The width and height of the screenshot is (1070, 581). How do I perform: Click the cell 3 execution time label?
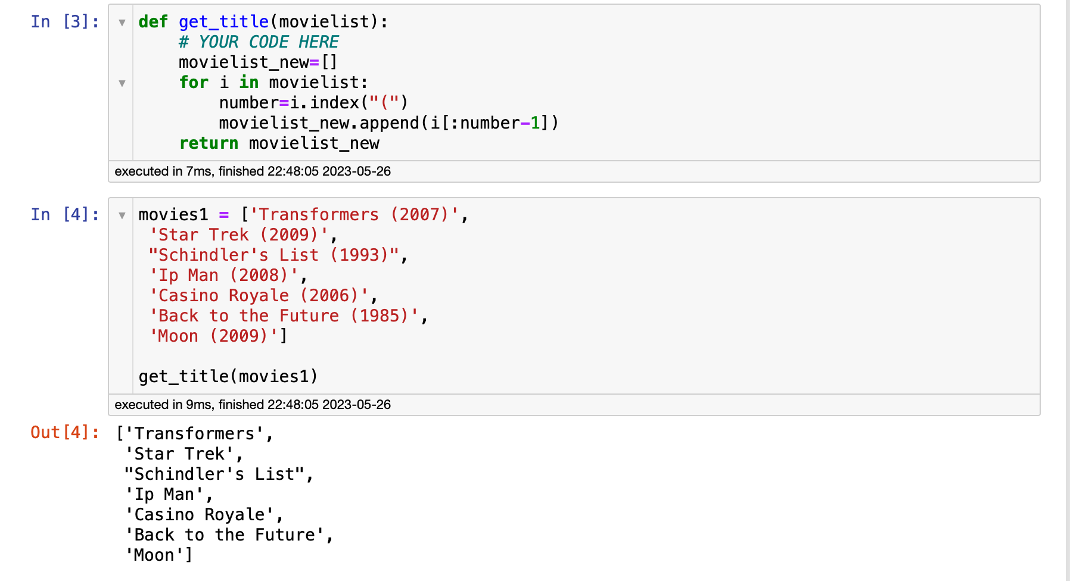click(253, 171)
